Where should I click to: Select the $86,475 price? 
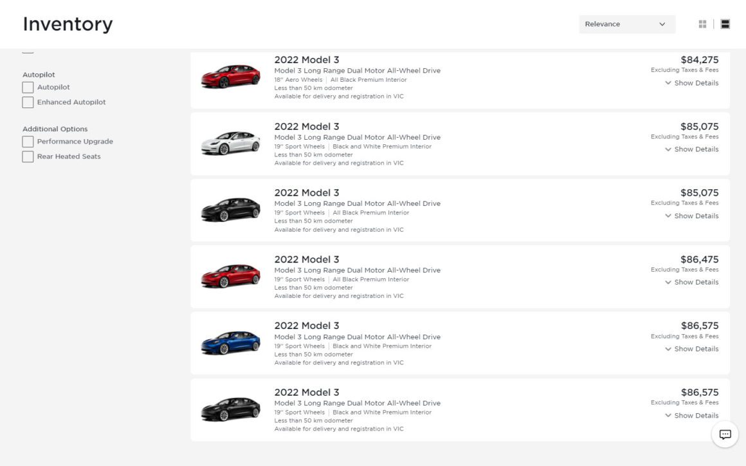(x=700, y=259)
